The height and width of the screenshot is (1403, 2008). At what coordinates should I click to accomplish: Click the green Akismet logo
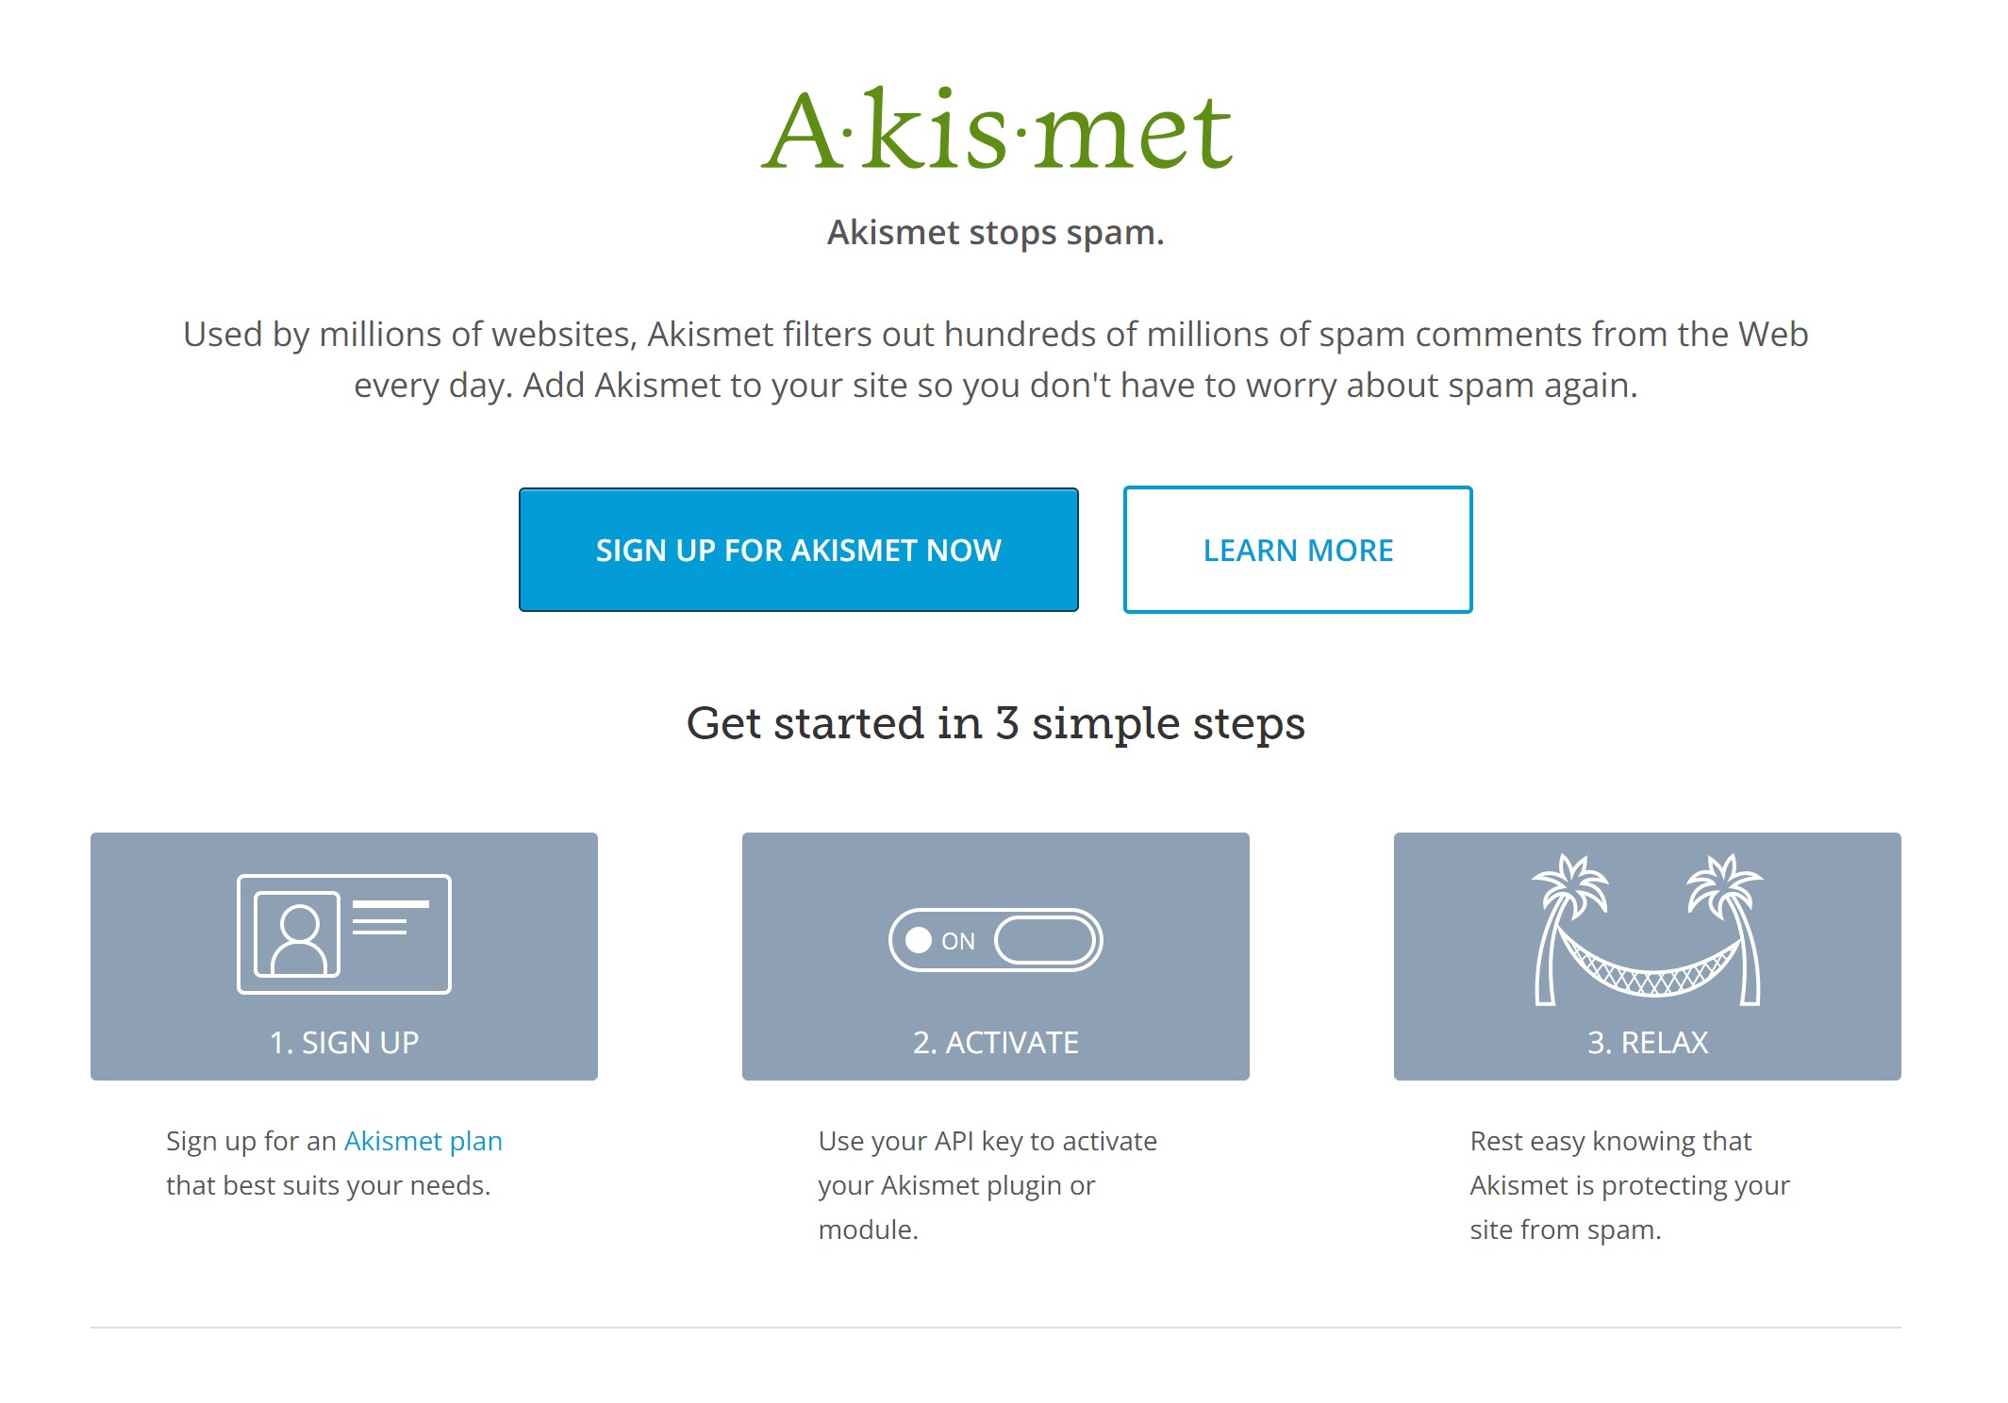point(996,129)
